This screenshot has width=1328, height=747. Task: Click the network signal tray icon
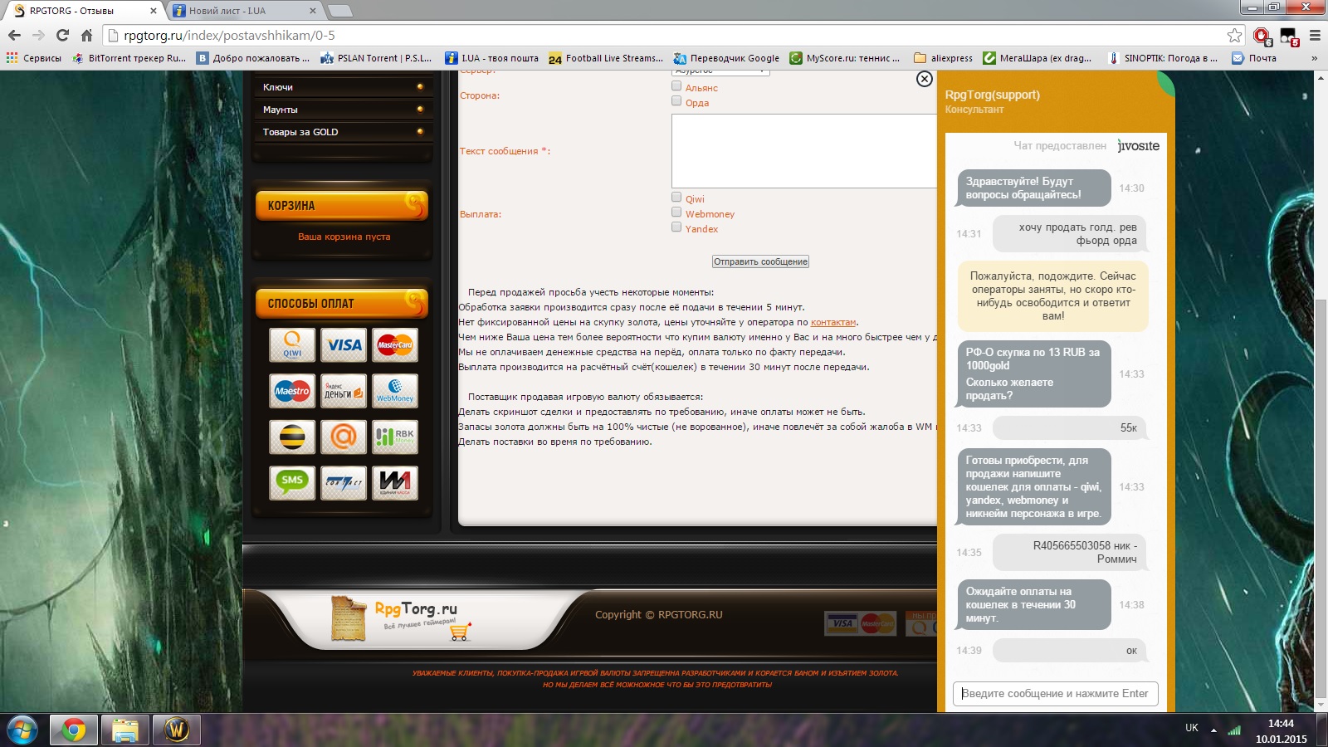click(1234, 730)
